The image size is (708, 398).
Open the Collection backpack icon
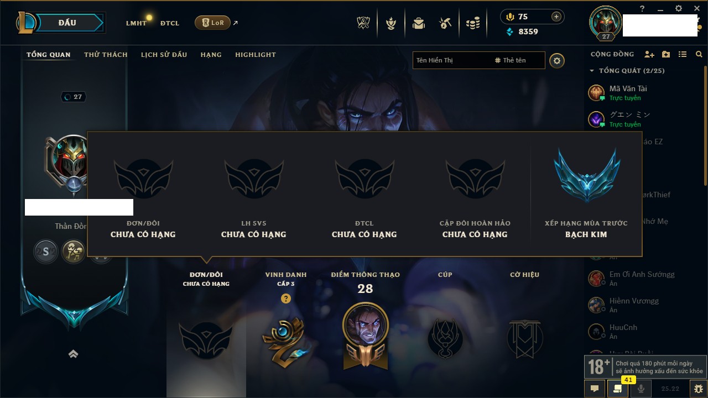[418, 23]
